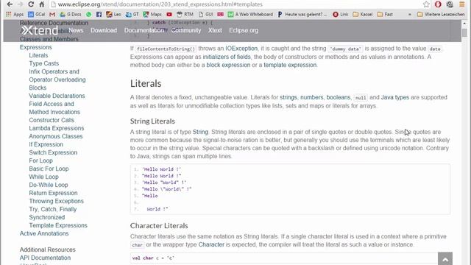Open Try, Catch, Finally in the sidebar
The height and width of the screenshot is (265, 471).
[x=53, y=209]
